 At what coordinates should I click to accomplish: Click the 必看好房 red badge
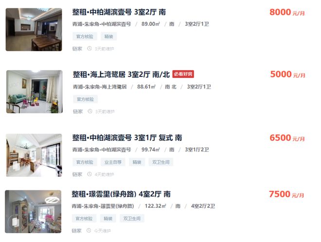pos(183,74)
